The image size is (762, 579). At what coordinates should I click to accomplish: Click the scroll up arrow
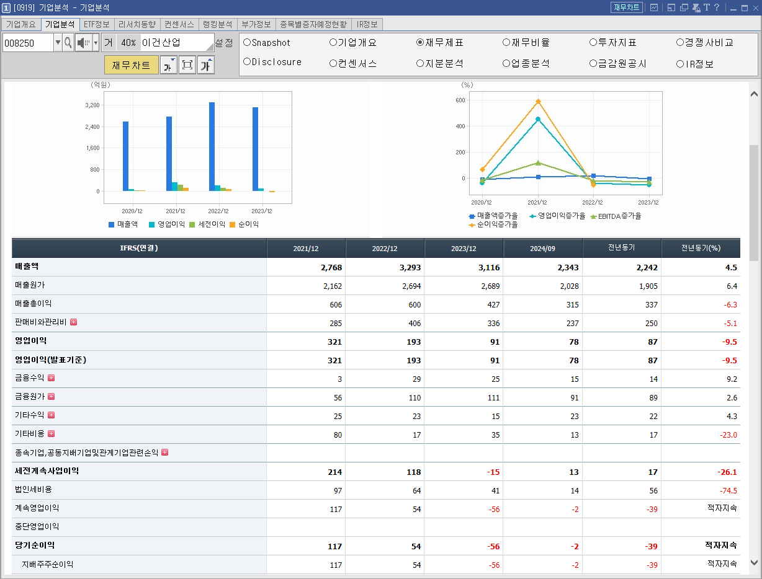754,94
